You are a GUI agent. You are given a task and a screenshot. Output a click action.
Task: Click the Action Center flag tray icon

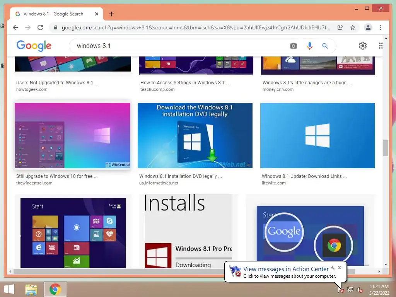(341, 289)
